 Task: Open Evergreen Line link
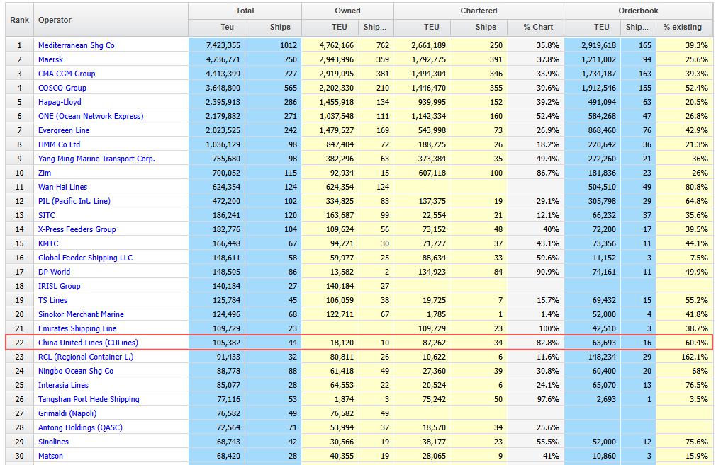point(64,130)
